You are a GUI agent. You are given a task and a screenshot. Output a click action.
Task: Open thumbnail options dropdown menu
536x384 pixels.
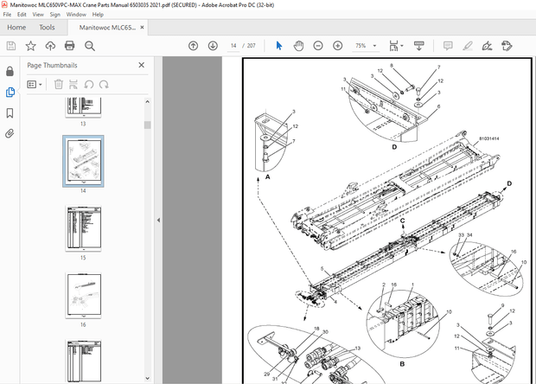pyautogui.click(x=35, y=85)
